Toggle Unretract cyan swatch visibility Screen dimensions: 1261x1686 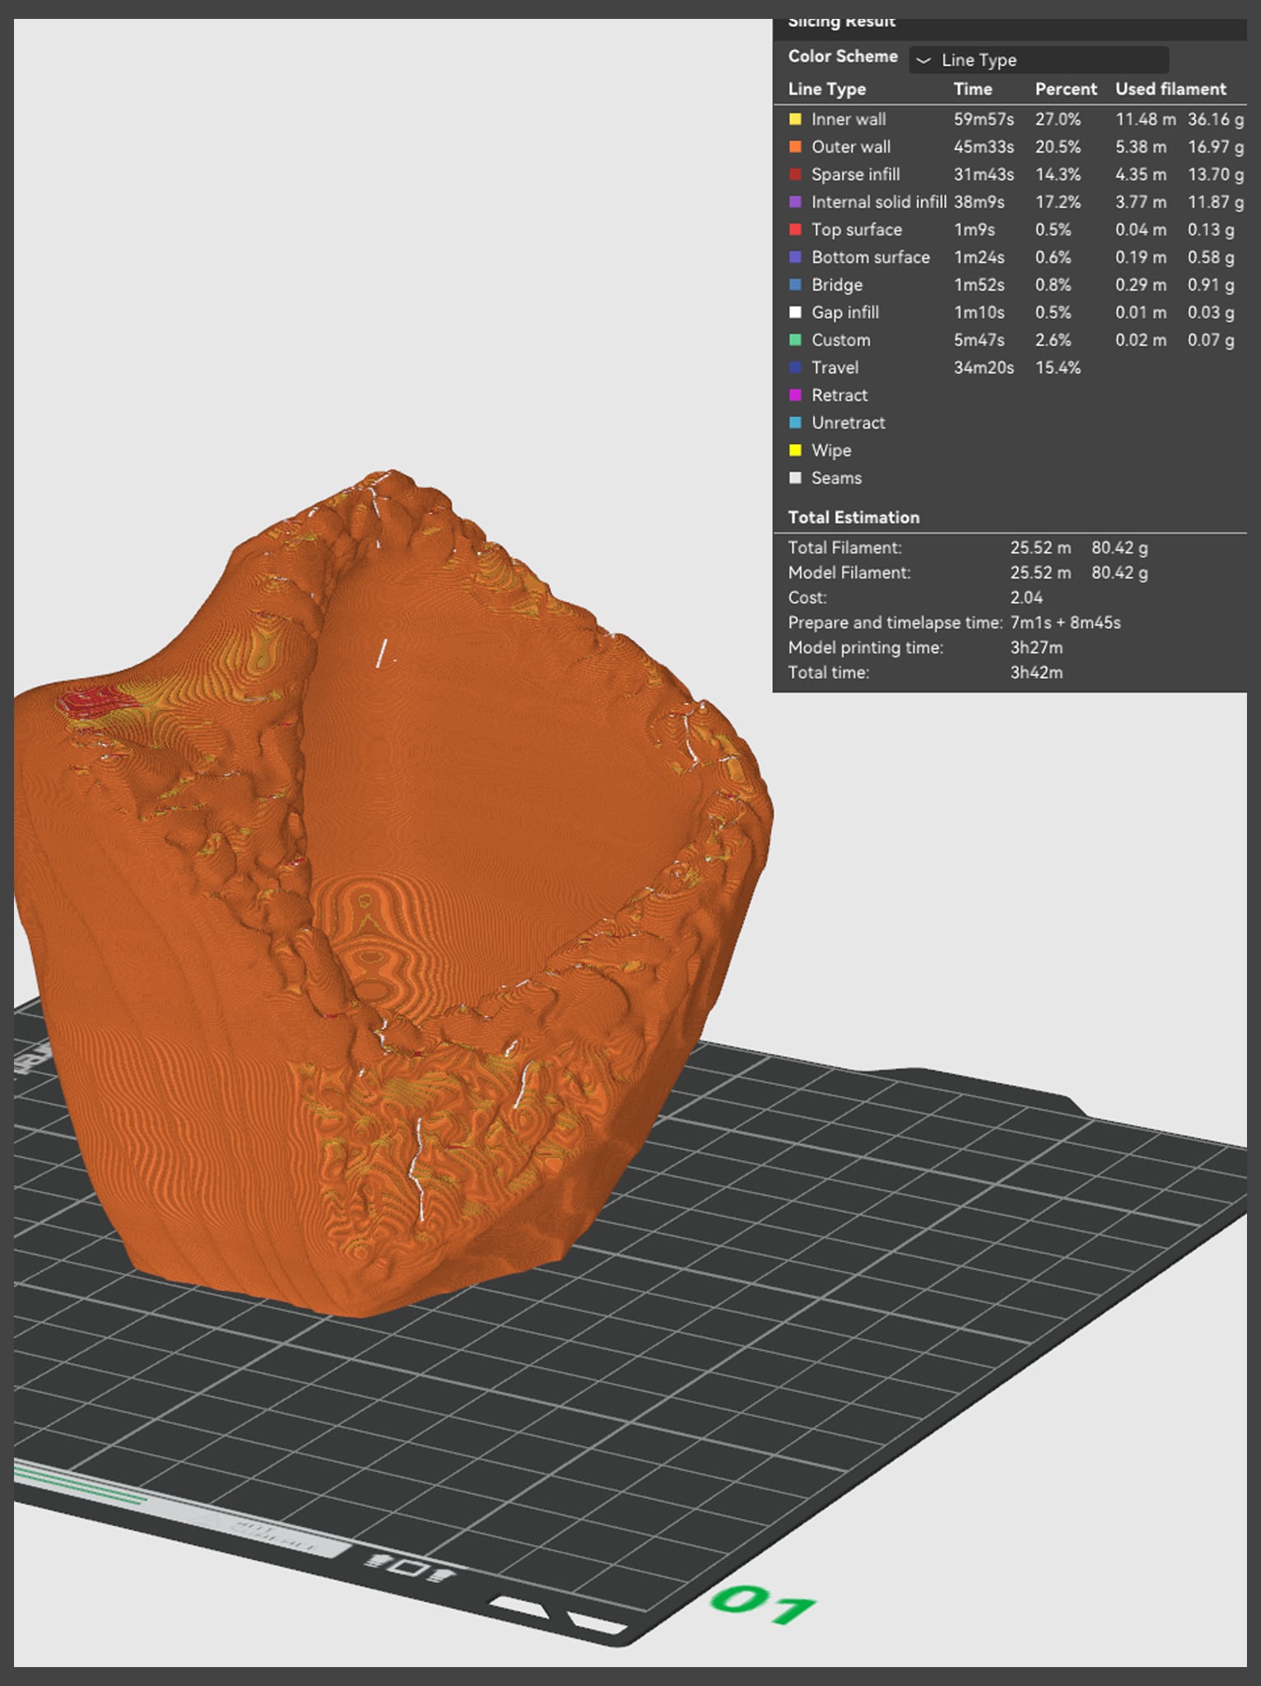795,422
